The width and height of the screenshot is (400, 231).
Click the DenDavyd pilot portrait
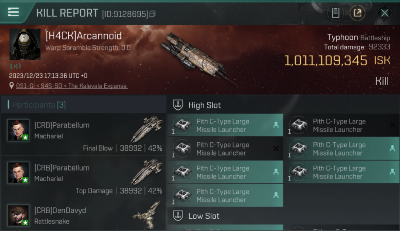click(x=18, y=215)
